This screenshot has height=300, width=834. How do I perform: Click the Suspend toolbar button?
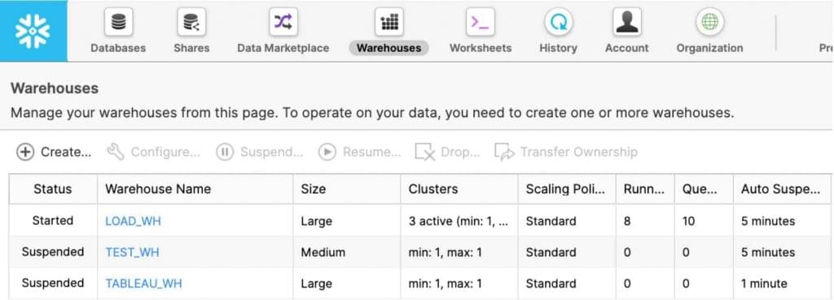tap(260, 152)
